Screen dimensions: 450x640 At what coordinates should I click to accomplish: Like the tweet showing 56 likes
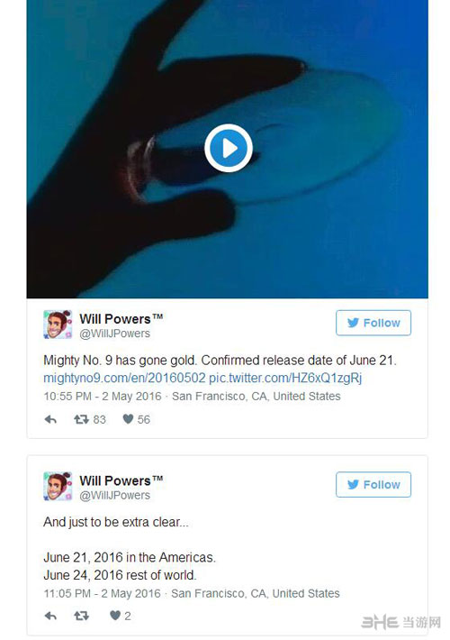[x=128, y=419]
